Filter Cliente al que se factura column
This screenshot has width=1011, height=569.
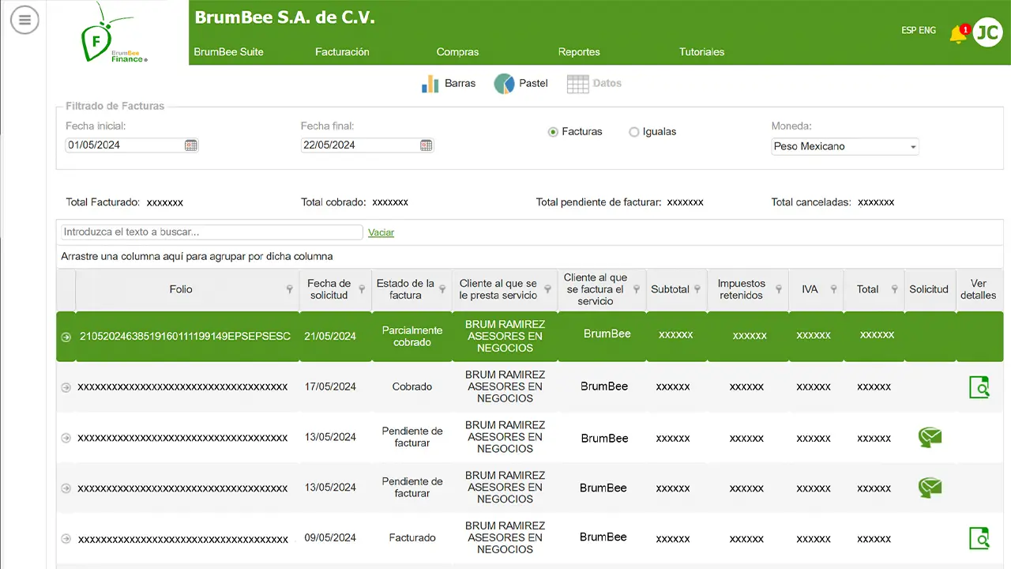pyautogui.click(x=637, y=289)
